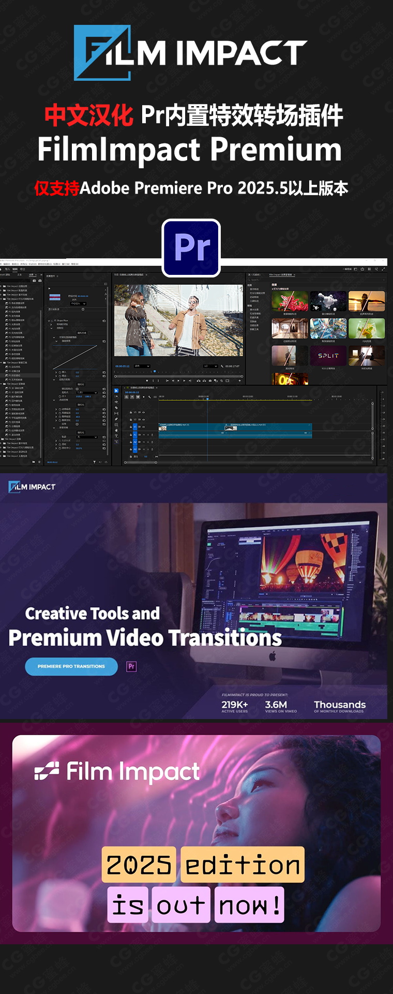Open the zoom level dropdown in Program monitor
The height and width of the screenshot is (994, 393).
click(x=142, y=366)
